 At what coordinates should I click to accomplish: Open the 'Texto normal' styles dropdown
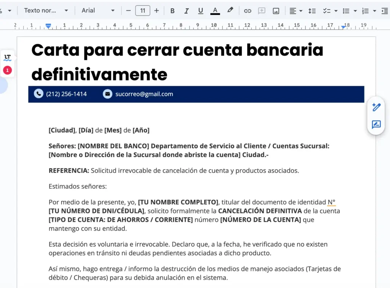point(43,10)
